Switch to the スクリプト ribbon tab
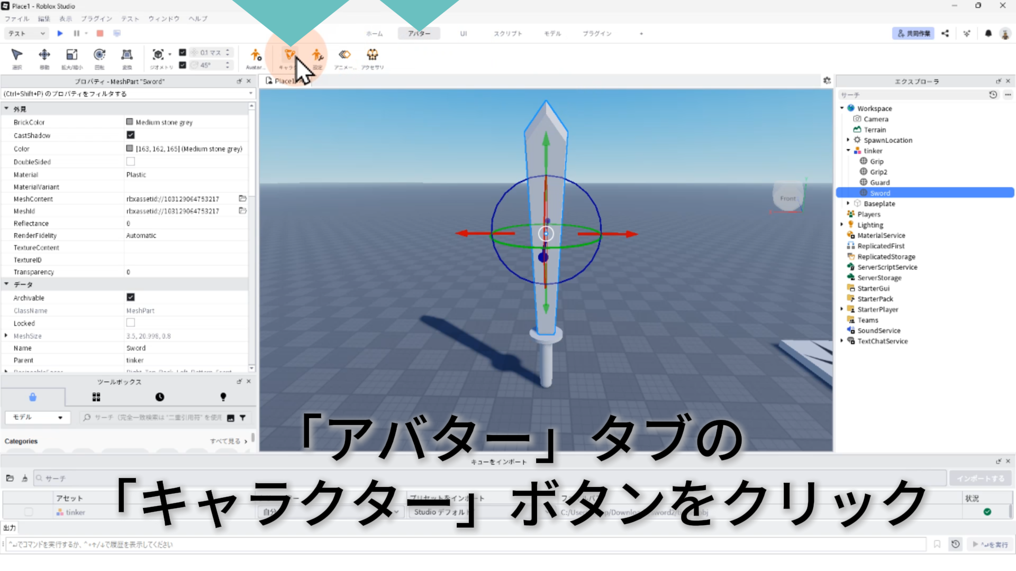 (507, 33)
